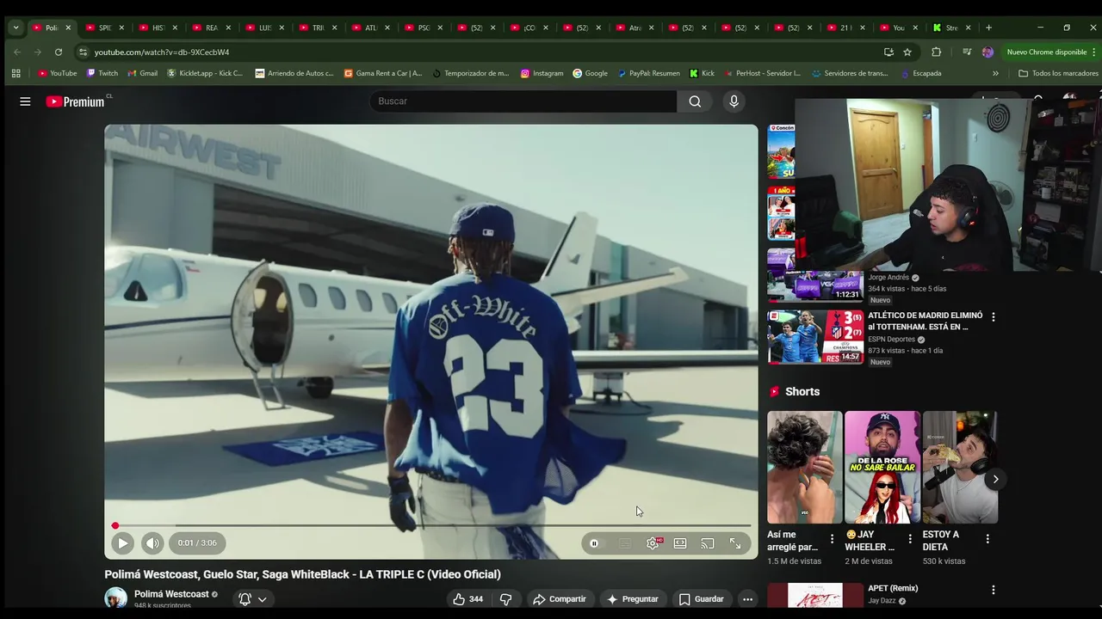
Task: Open Polimá Westcoast channel avatar
Action: click(x=115, y=598)
